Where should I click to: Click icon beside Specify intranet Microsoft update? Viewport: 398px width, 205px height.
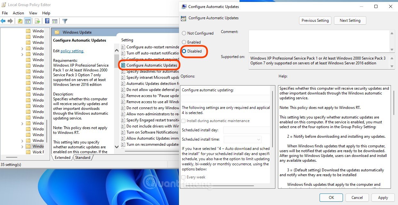coord(123,78)
